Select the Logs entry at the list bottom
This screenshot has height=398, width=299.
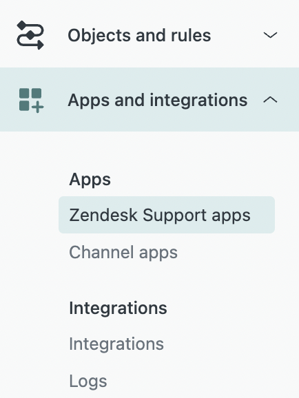[x=88, y=381]
